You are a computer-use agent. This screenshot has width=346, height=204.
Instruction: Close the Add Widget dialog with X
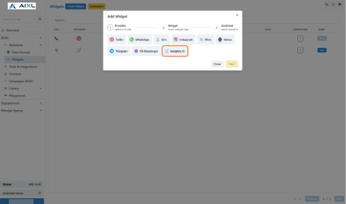coord(237,15)
